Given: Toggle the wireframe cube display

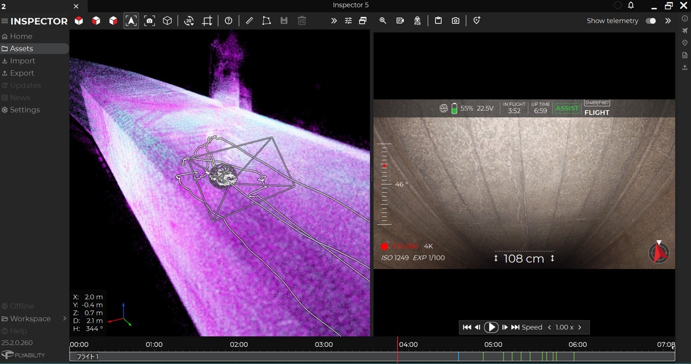Looking at the screenshot, I should (x=167, y=21).
